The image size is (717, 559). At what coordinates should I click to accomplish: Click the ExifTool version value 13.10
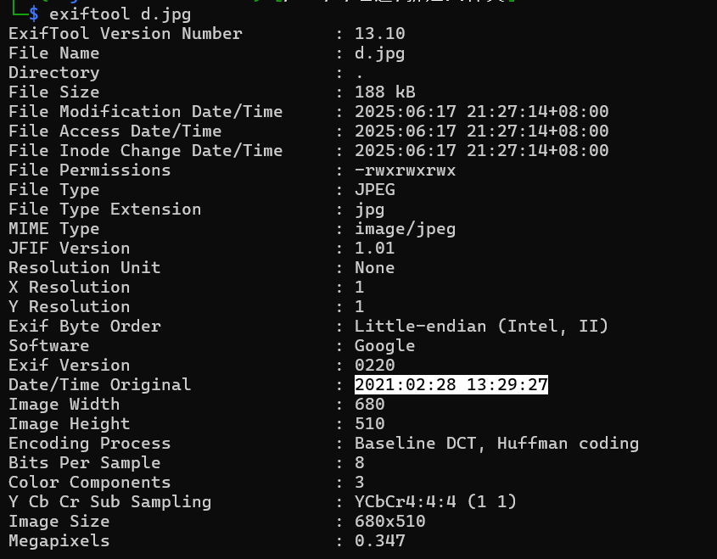tap(379, 34)
